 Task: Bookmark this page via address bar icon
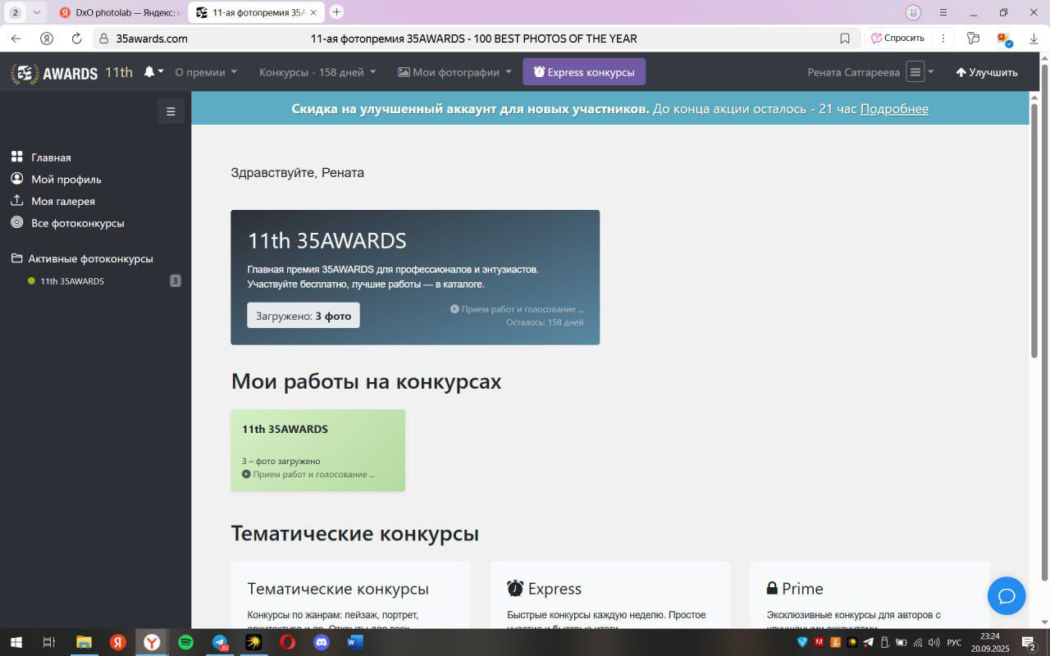tap(845, 39)
